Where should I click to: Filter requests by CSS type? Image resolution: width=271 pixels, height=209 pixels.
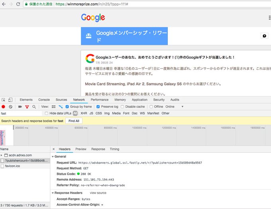[x=99, y=113]
